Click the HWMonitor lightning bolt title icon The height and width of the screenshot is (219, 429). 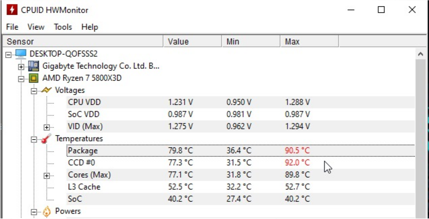pos(12,10)
